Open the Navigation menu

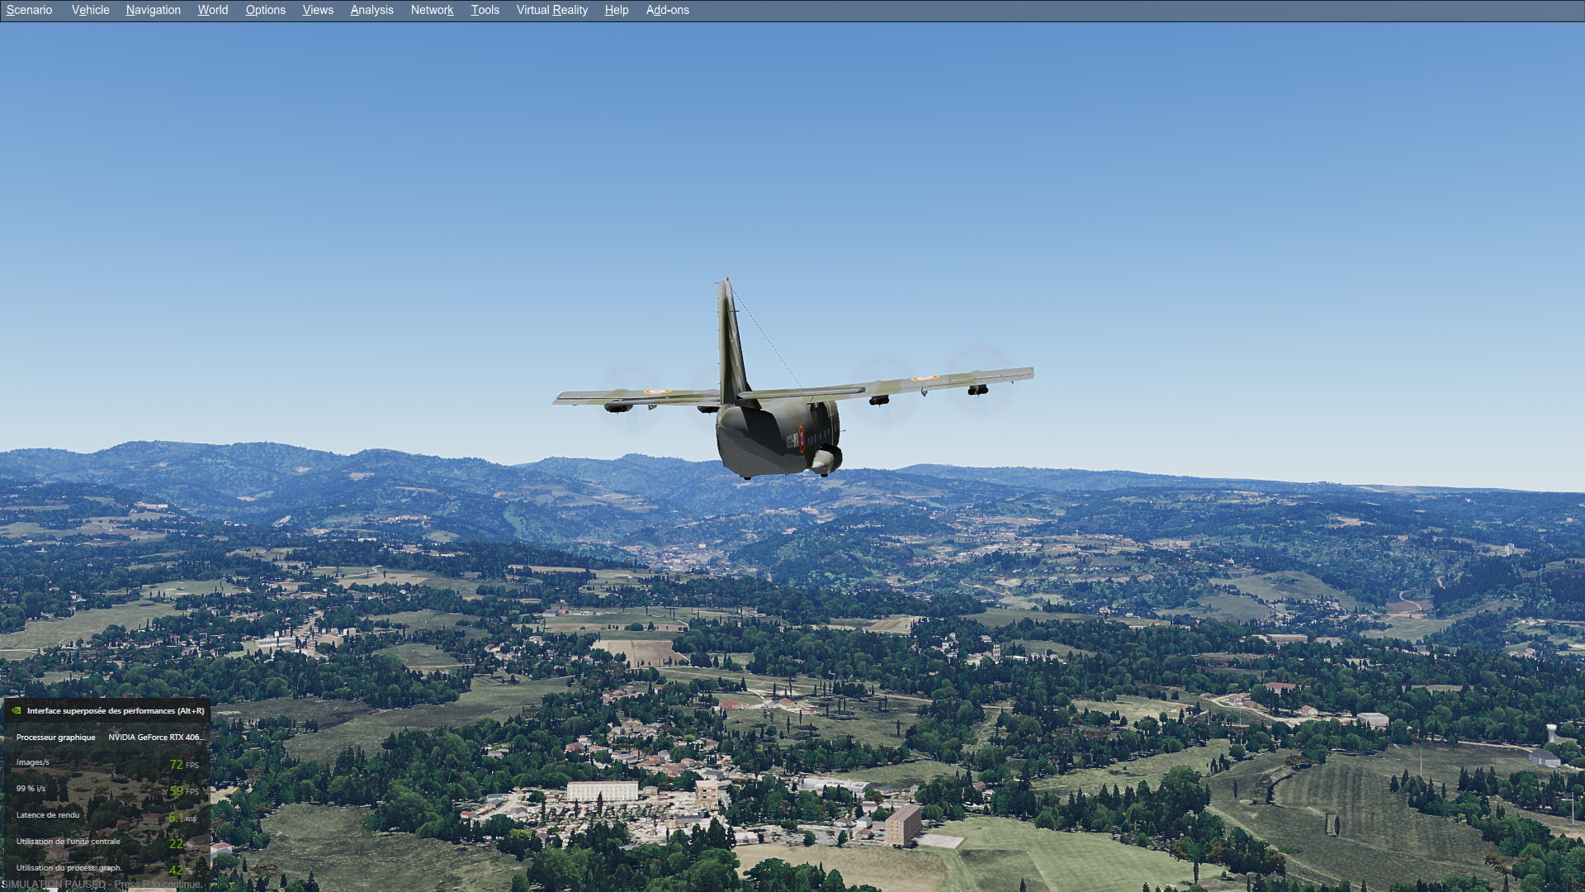153,10
